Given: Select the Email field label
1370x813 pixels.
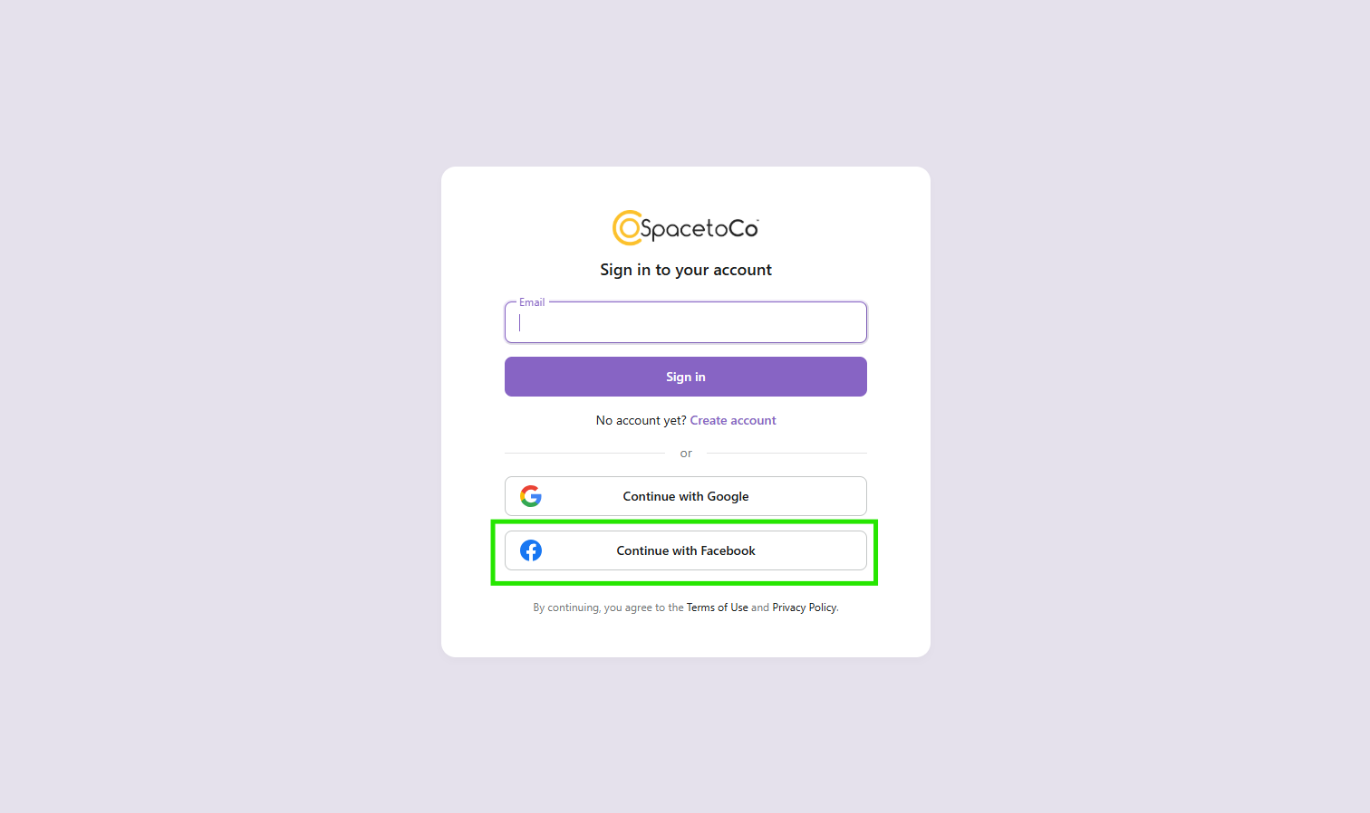Looking at the screenshot, I should coord(532,301).
